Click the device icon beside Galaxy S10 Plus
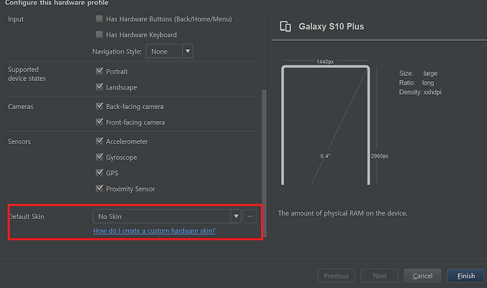 click(x=285, y=26)
